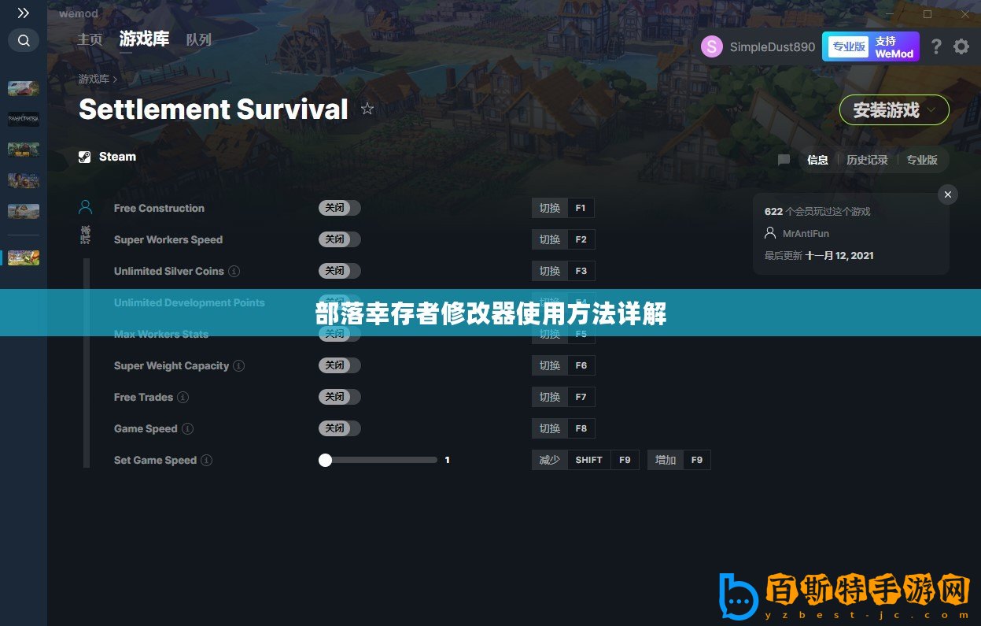Viewport: 981px width, 626px height.
Task: Click the info icon beside Game Speed
Action: tap(188, 429)
